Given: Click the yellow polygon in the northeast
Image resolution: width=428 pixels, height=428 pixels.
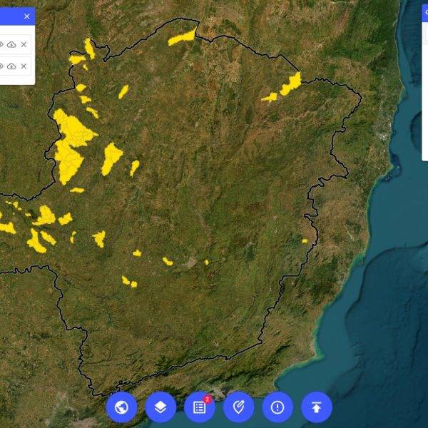Looking at the screenshot, I should click(x=290, y=83).
